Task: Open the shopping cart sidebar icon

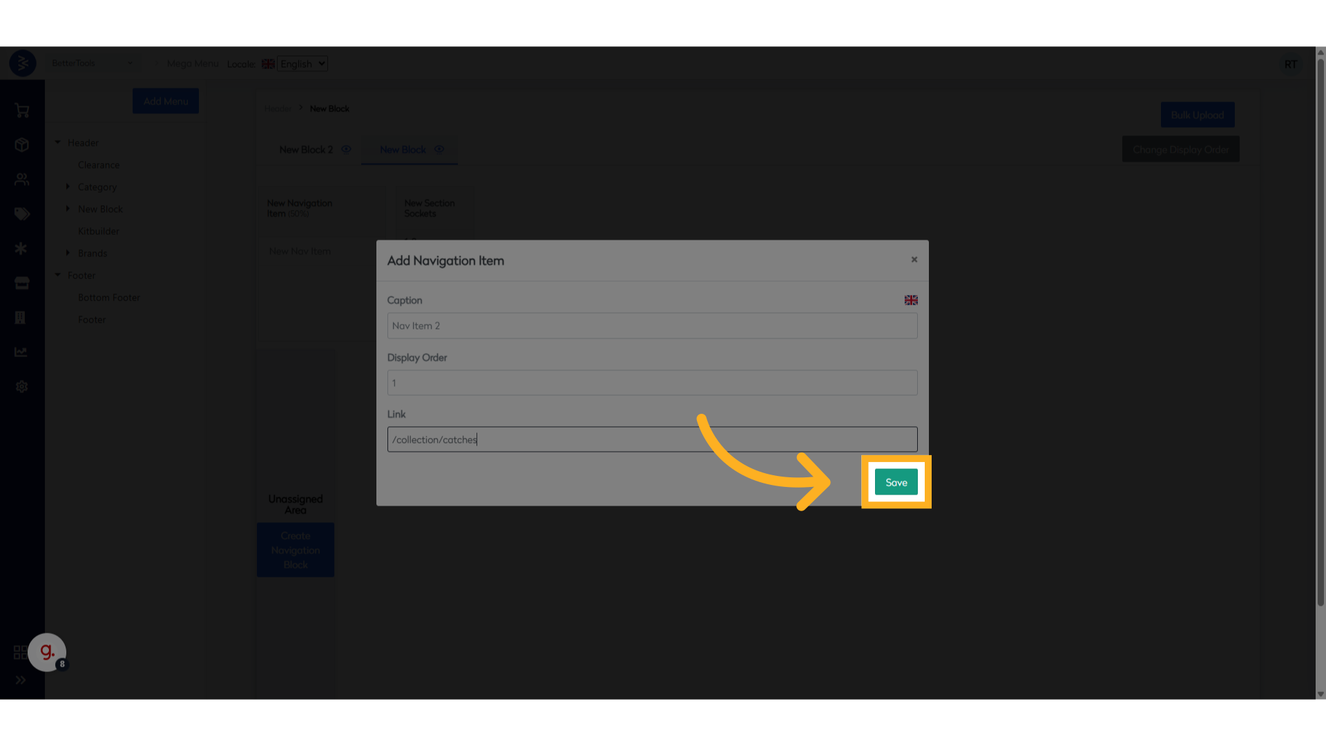Action: tap(21, 111)
